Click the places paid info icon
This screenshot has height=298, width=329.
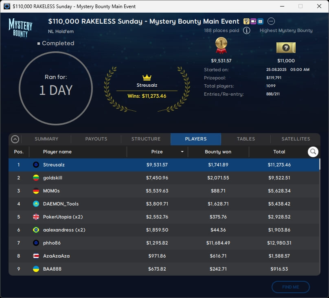[x=246, y=31]
